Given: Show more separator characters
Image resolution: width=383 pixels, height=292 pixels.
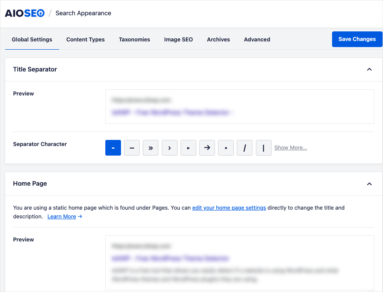Looking at the screenshot, I should 291,148.
